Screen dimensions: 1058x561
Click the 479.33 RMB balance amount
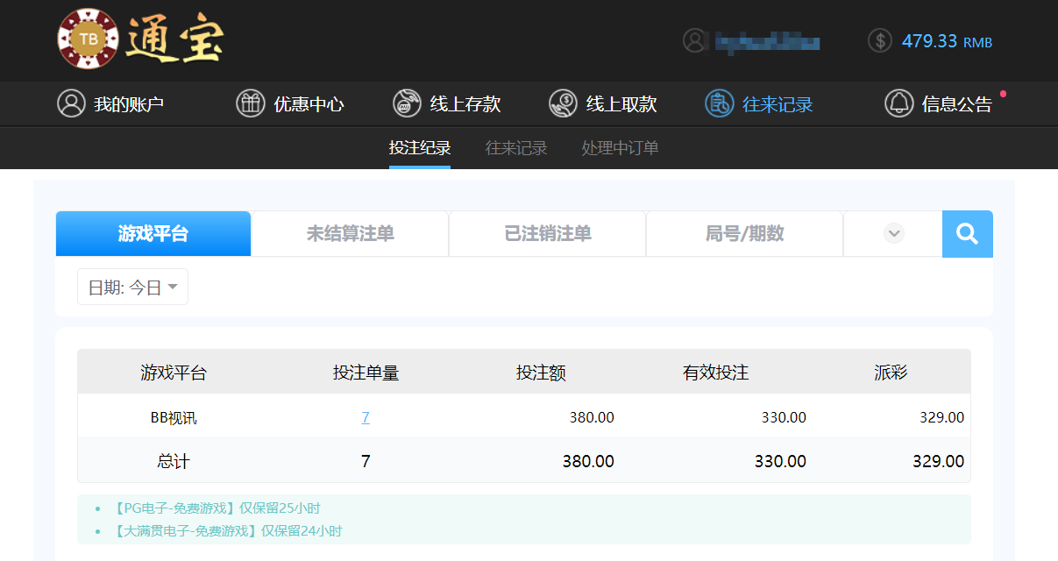coord(929,40)
